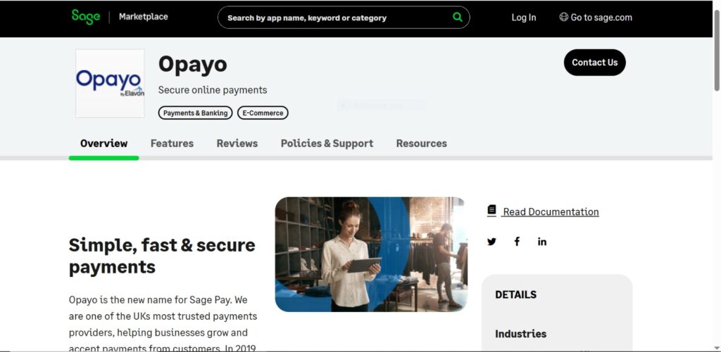Click the green search magnifier icon
Image resolution: width=721 pixels, height=352 pixels.
click(457, 18)
